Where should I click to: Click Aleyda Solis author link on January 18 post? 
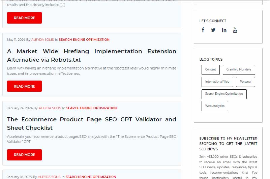[x=49, y=177]
